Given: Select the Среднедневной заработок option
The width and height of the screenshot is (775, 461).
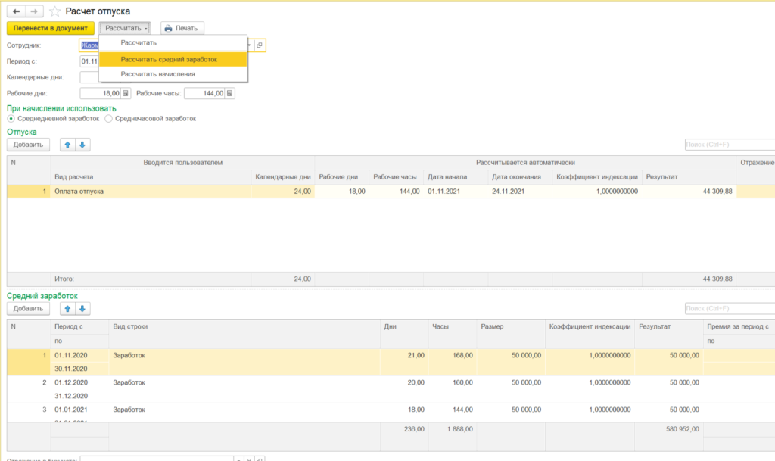Looking at the screenshot, I should 11,119.
